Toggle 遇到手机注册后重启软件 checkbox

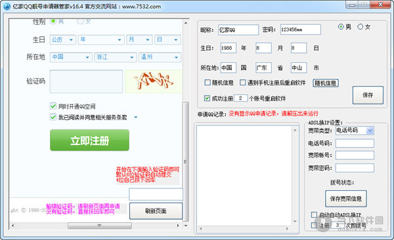click(242, 83)
